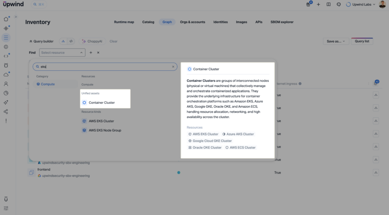Open graph view for the frontend row
This screenshot has width=389, height=215.
[376, 172]
